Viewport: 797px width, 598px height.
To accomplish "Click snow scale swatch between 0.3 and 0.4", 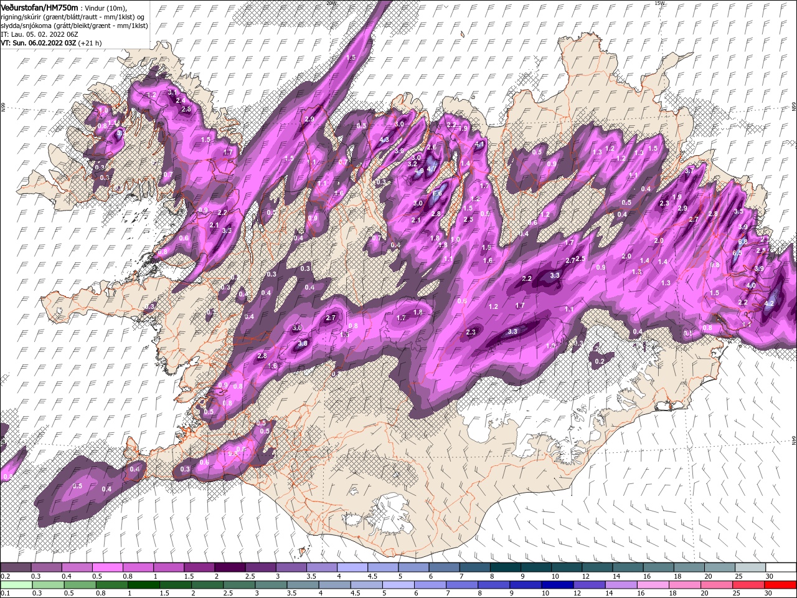I will [47, 567].
